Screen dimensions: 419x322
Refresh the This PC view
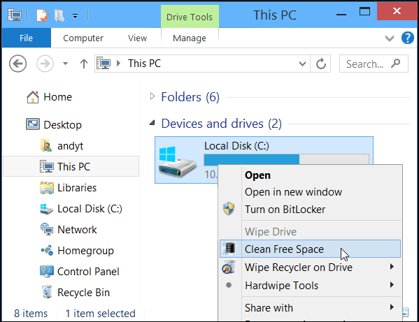(320, 64)
